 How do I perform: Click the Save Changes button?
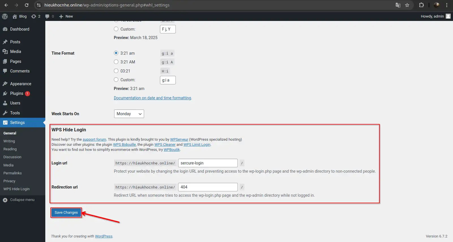click(66, 213)
